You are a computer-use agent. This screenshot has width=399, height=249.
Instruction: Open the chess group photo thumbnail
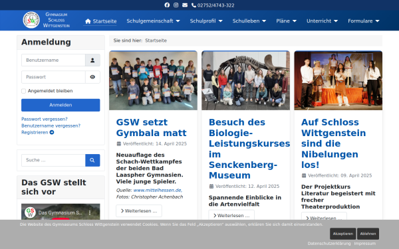(153, 81)
